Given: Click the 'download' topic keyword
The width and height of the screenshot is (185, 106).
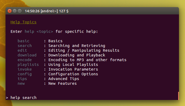Looking at the screenshot, I should (27, 55).
